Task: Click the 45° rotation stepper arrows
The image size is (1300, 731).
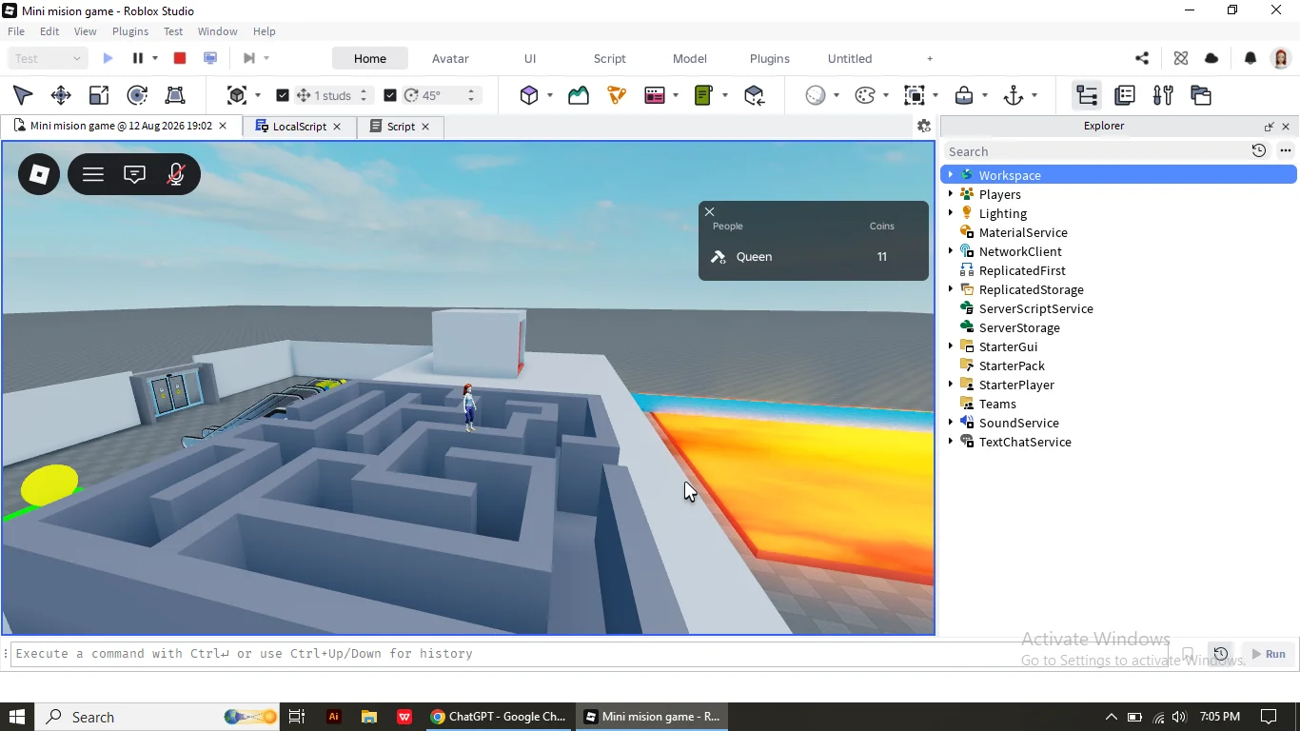Action: tap(471, 95)
